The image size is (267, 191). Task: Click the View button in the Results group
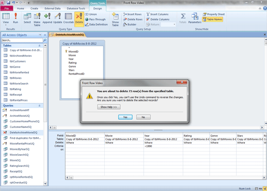coord(6,18)
